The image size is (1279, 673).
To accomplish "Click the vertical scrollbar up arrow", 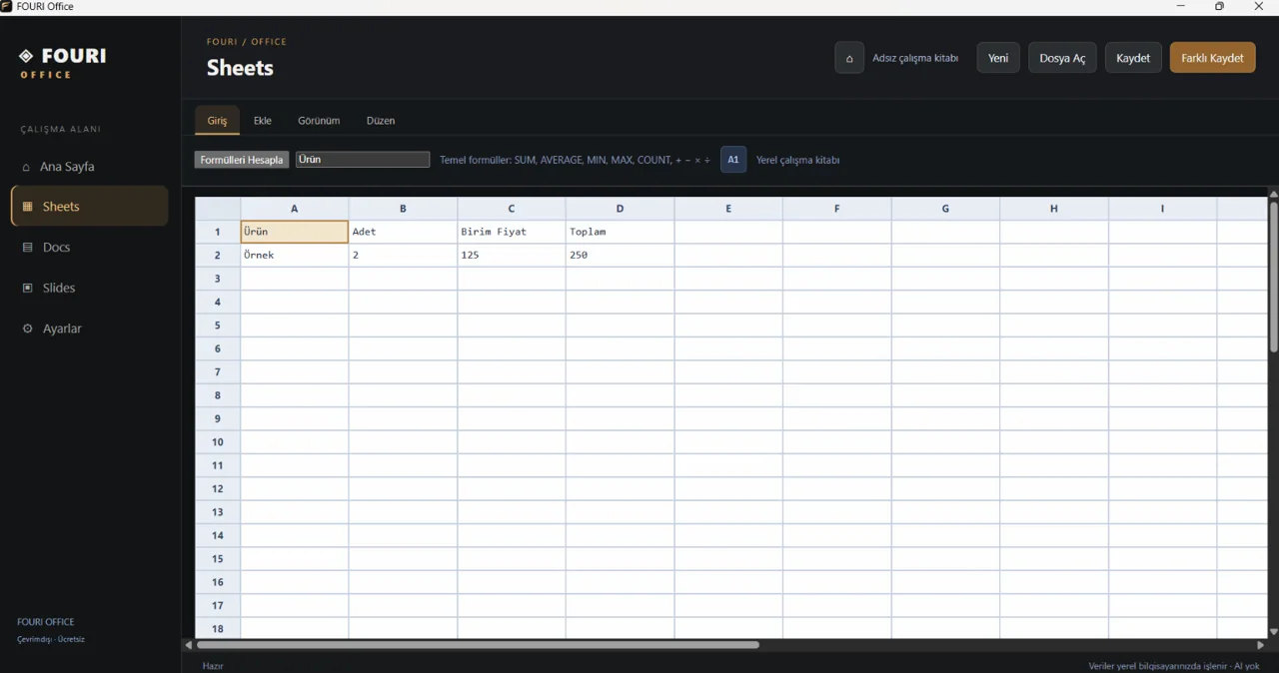I will pyautogui.click(x=1273, y=194).
